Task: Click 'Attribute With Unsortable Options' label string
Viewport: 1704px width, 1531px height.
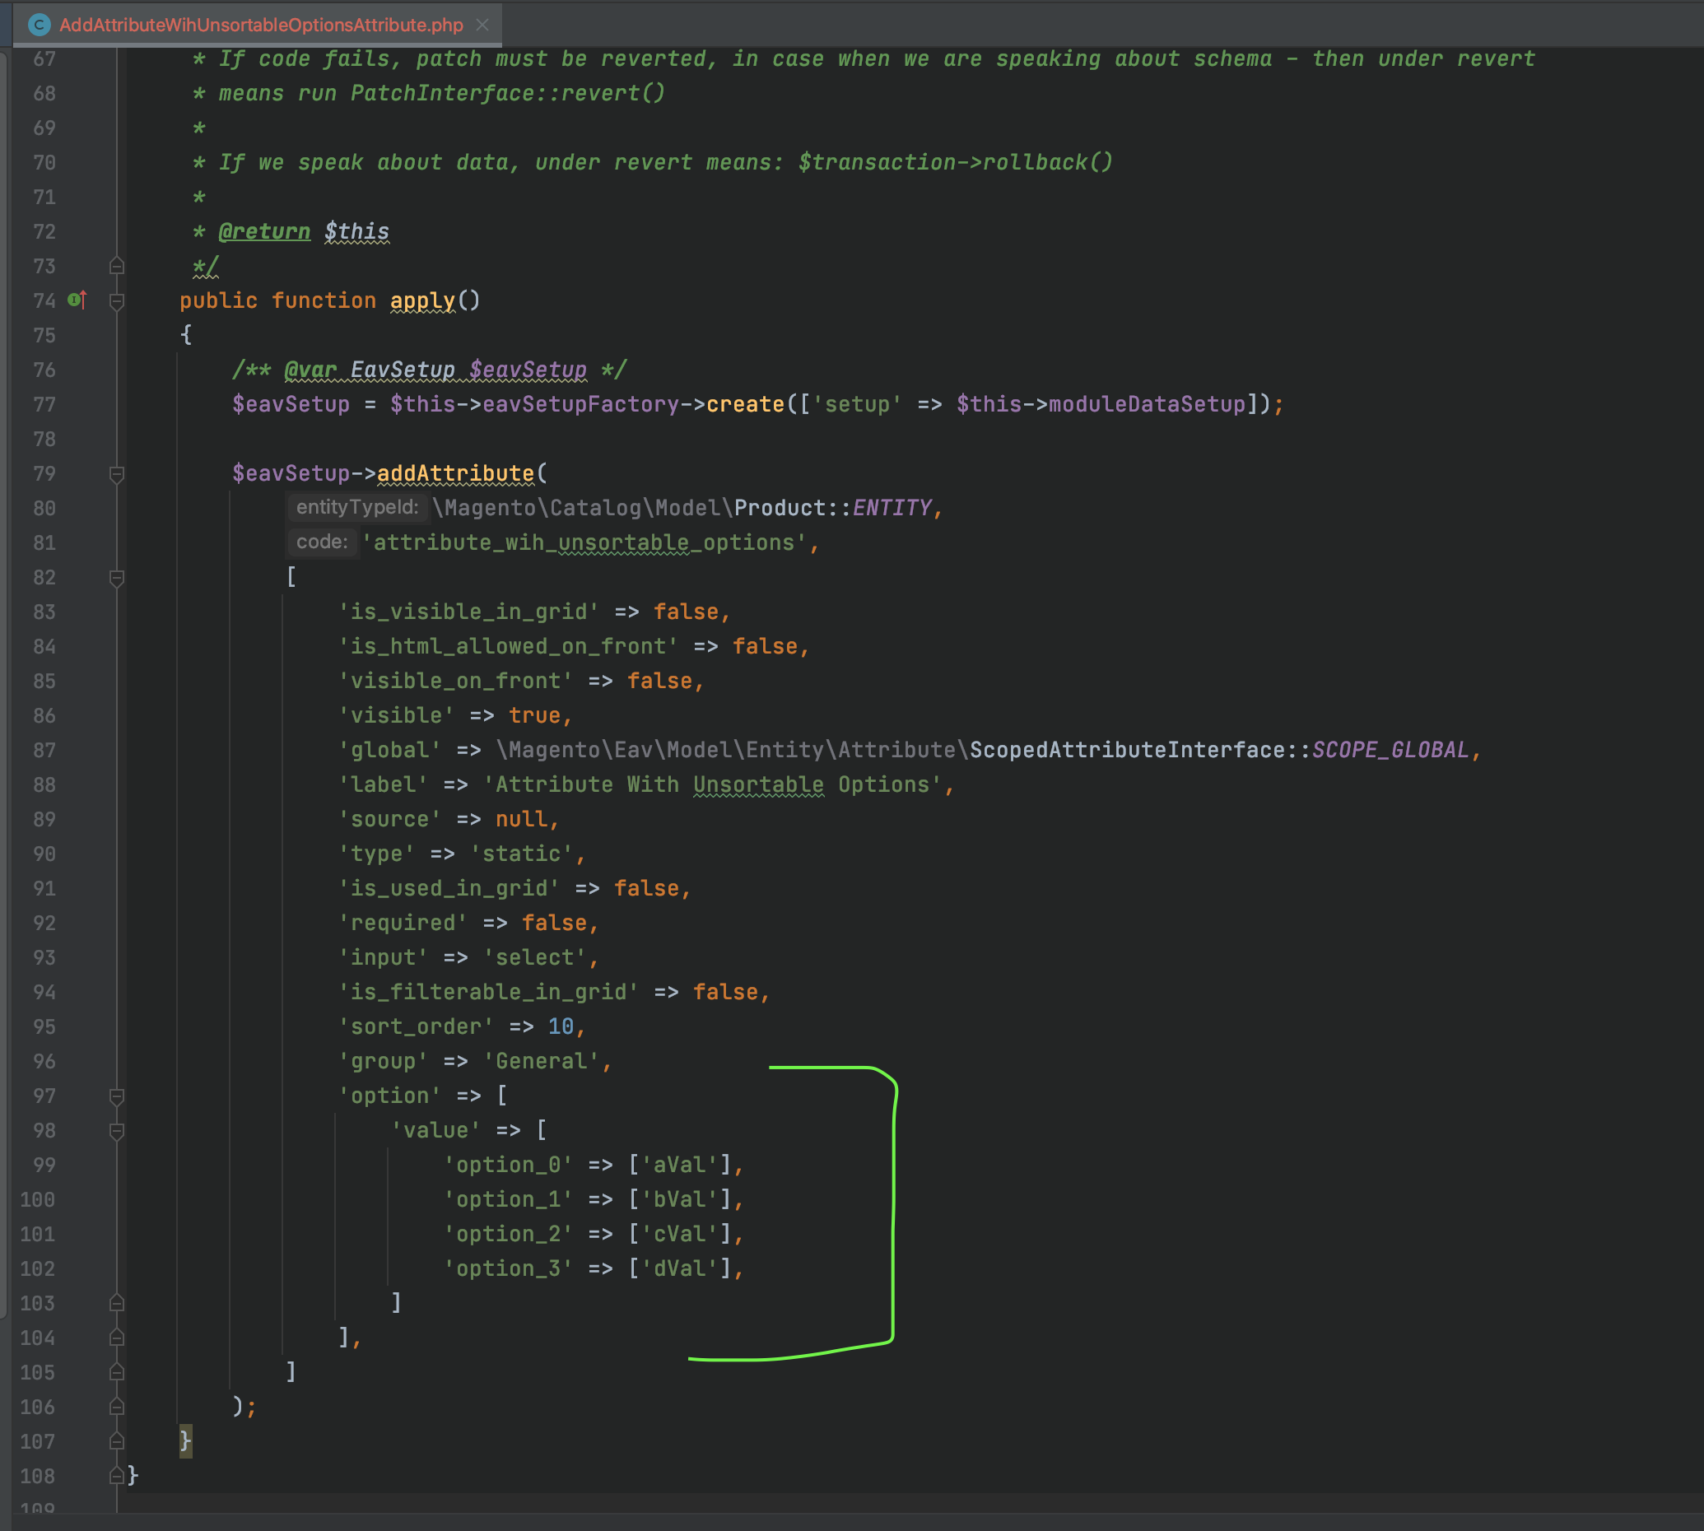Action: coord(711,785)
